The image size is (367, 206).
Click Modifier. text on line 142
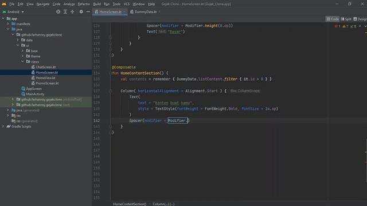point(178,121)
